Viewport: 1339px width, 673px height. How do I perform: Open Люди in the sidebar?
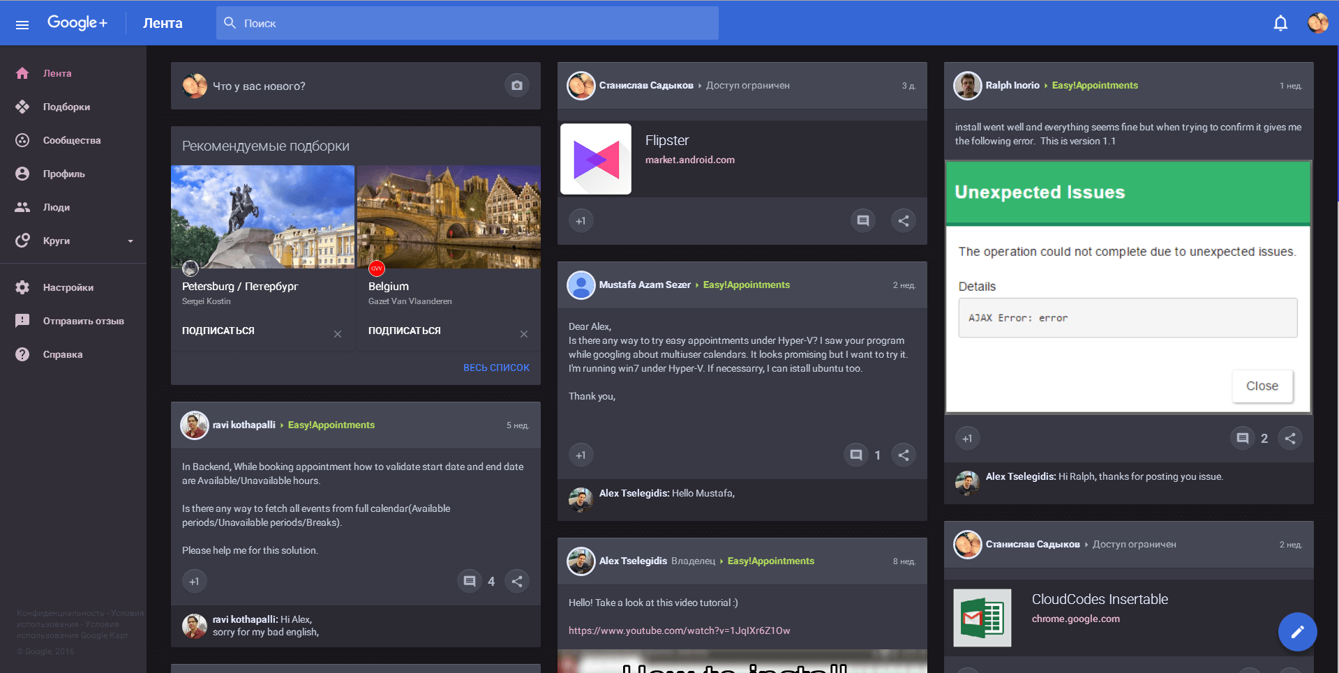[x=73, y=207]
